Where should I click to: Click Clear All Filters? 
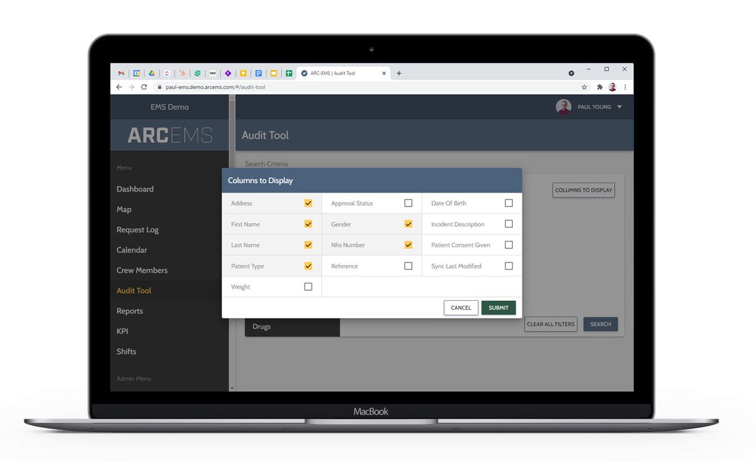click(x=551, y=324)
